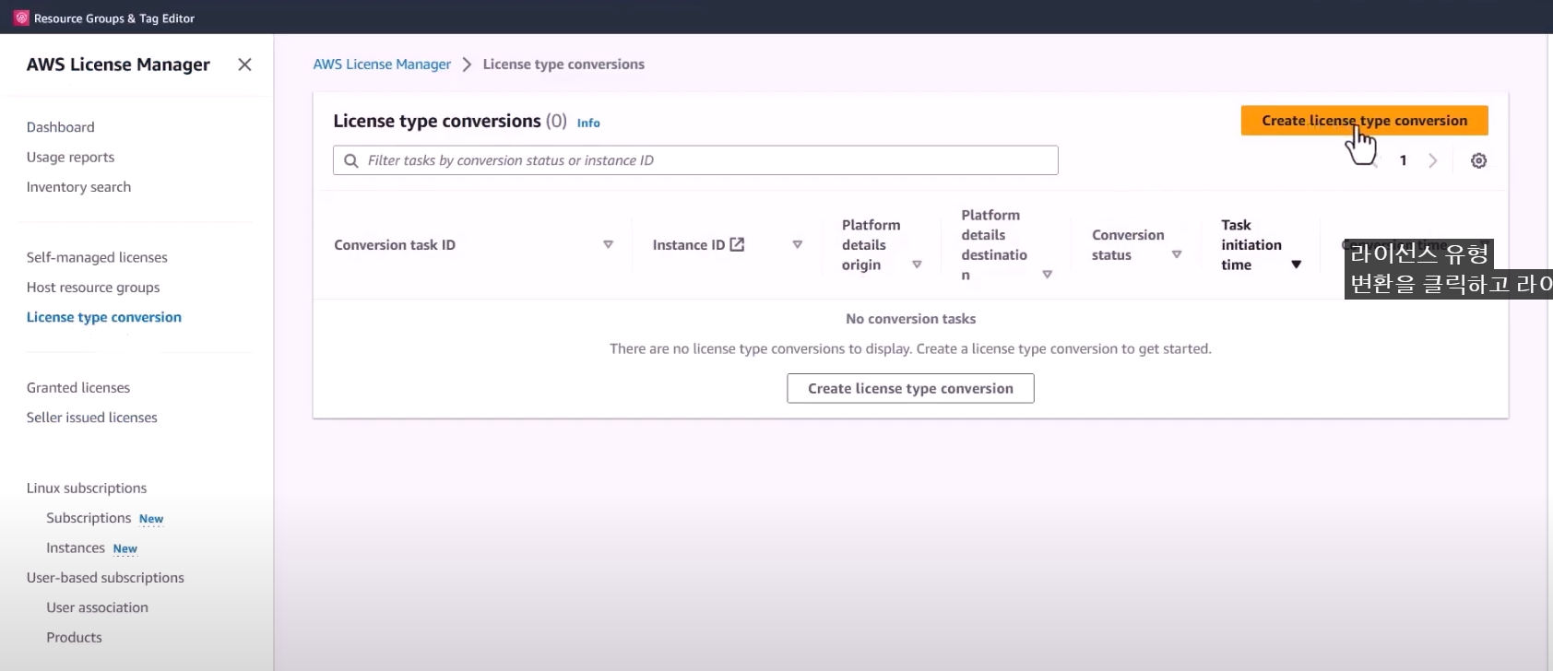1553x671 pixels.
Task: Open Resource Groups & Tag Editor icon
Action: click(21, 18)
